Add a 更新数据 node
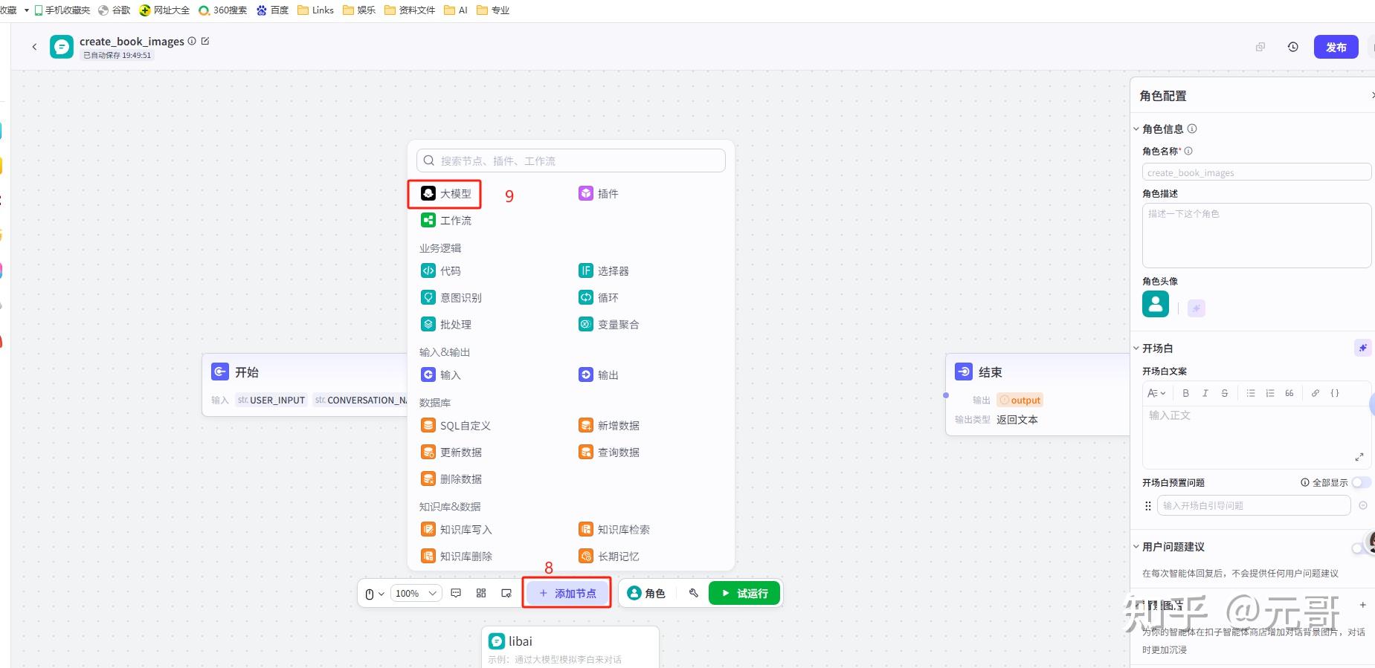1375x668 pixels. (x=451, y=453)
